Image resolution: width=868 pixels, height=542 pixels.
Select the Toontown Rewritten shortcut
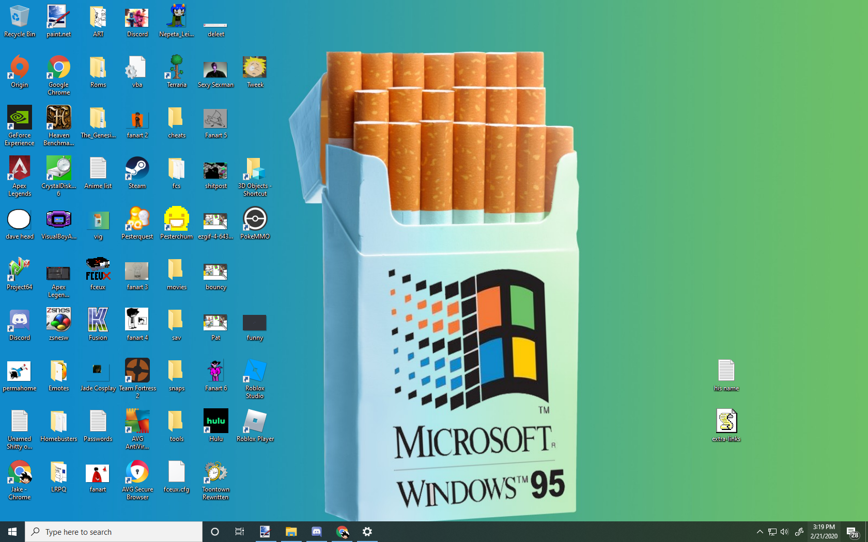click(216, 480)
